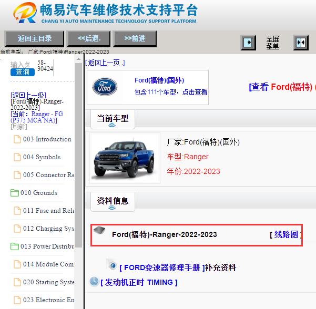Click the page icon beside 023 Electronic
Image resolution: width=316 pixels, height=309 pixels.
tap(17, 300)
